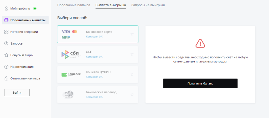269x118 pixels.
Task: Click the operations history grid icon
Action: [6, 32]
